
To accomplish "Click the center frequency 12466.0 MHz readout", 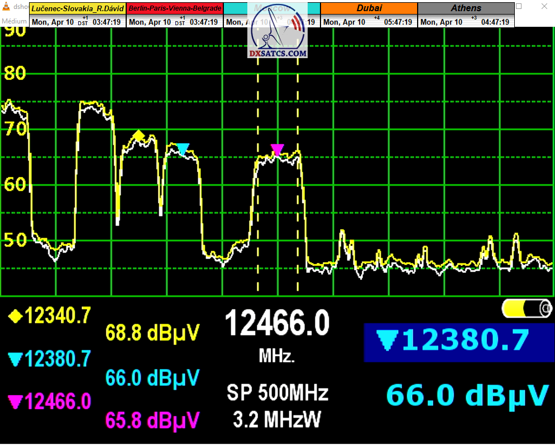I will (x=277, y=324).
